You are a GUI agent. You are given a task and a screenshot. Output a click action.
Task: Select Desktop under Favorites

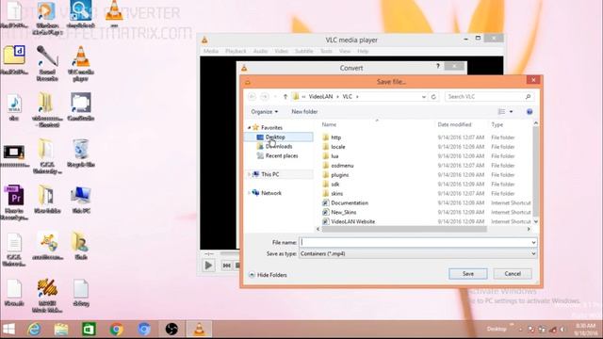point(279,137)
